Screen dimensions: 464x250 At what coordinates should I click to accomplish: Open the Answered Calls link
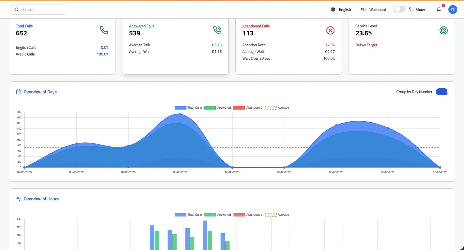142,26
